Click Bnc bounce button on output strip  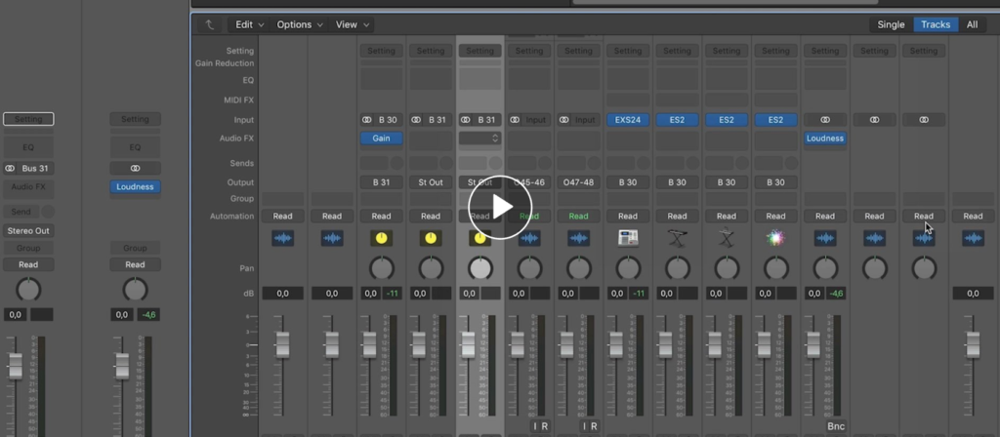835,426
